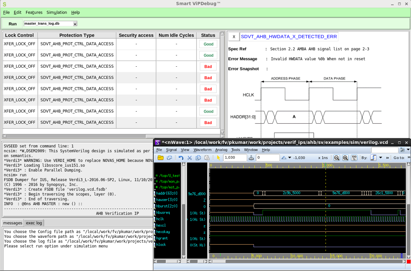
Task: Click the SDVT_AHB_HWDATA_X_DETECTED_ERR link
Action: point(289,37)
